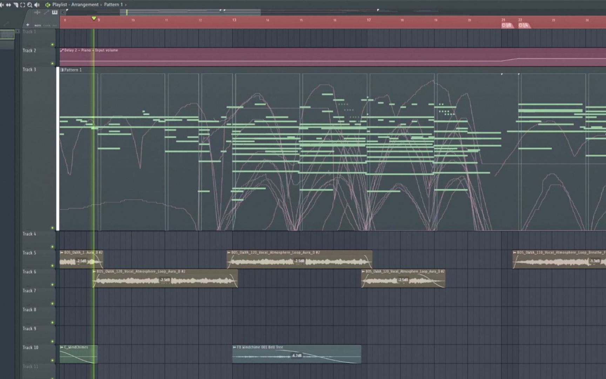The width and height of the screenshot is (606, 379).
Task: Mute Track 4 using its green dot
Action: click(x=52, y=247)
